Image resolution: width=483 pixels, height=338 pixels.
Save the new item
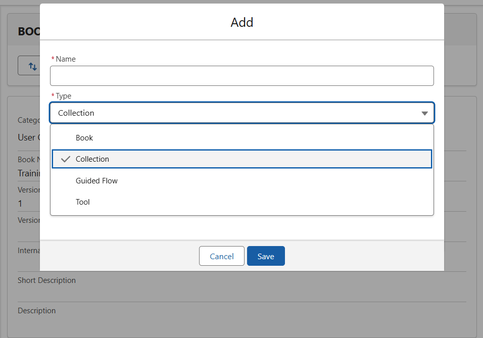point(266,256)
